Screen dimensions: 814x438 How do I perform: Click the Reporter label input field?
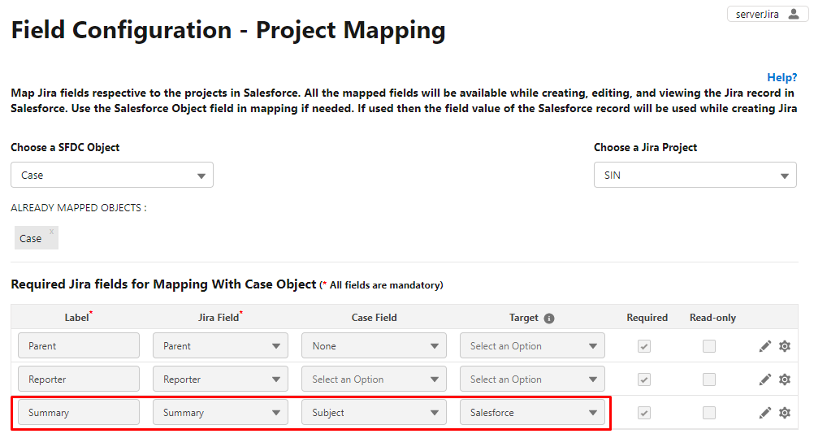[x=78, y=379]
